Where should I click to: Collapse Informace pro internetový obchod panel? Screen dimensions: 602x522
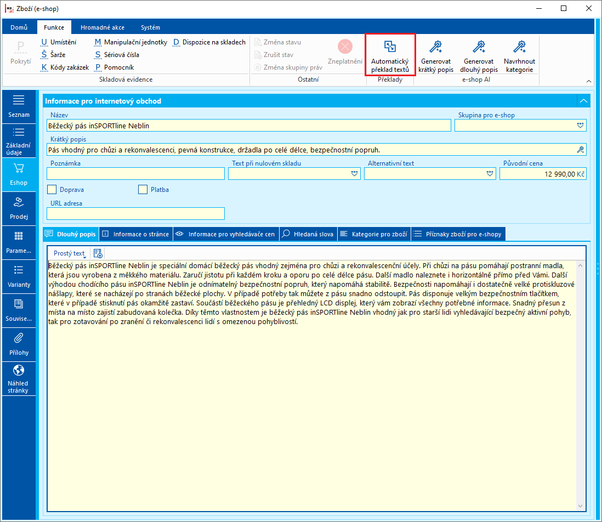(583, 101)
